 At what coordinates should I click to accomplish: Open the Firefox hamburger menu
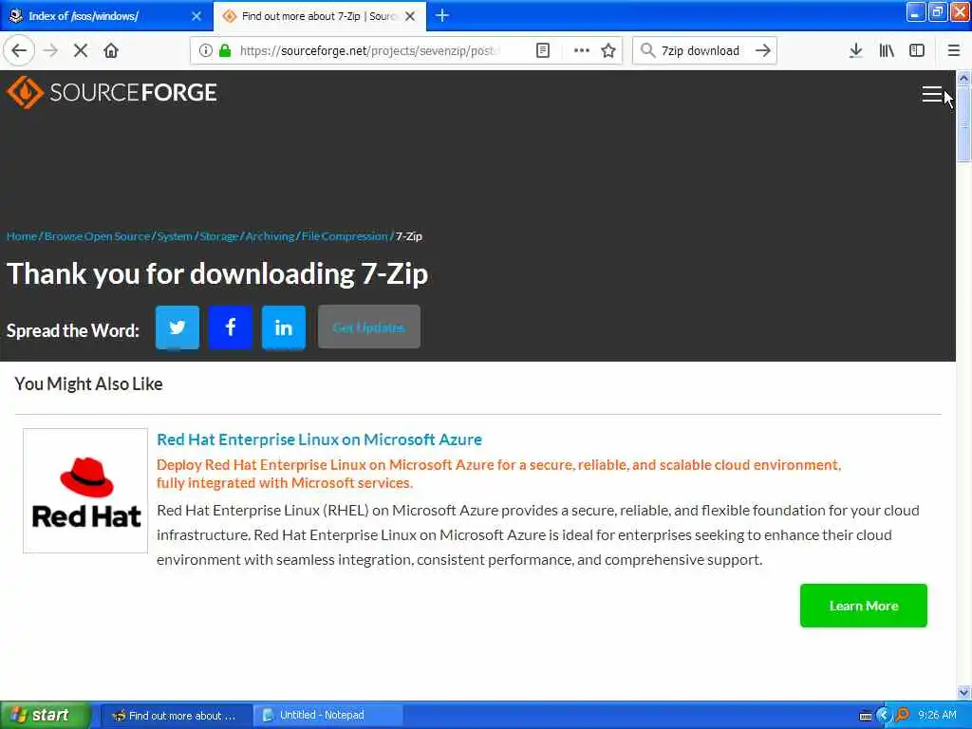pyautogui.click(x=954, y=50)
